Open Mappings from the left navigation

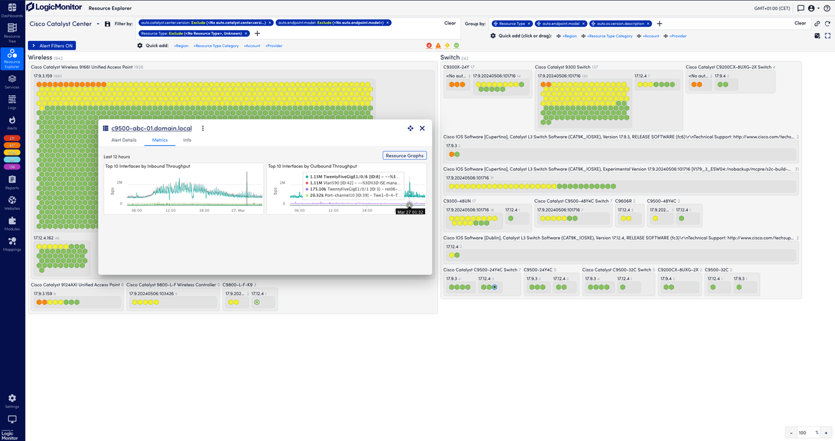(12, 244)
